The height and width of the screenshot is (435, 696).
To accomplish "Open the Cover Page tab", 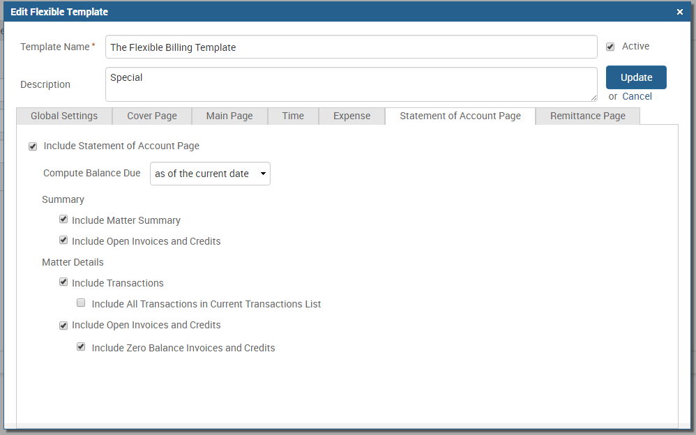I will tap(152, 116).
